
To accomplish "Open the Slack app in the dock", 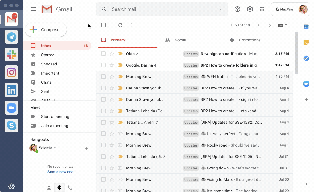I will tap(11, 55).
